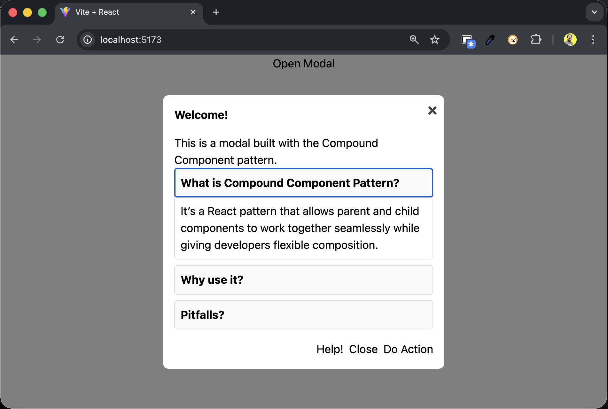Collapse the "What is Compound Component Pattern?" section

point(303,183)
